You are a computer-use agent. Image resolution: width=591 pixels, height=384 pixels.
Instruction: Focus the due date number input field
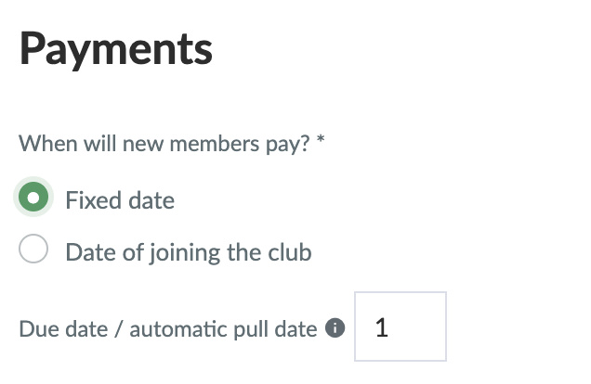click(401, 326)
